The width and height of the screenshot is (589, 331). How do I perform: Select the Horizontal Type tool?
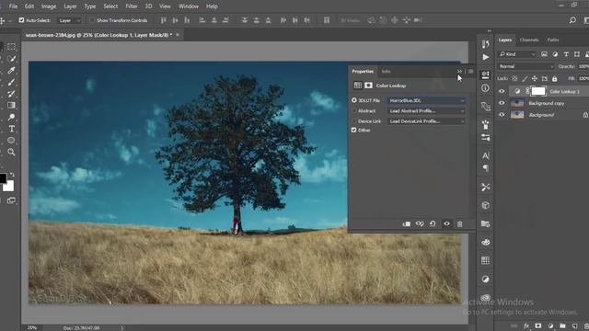11,129
